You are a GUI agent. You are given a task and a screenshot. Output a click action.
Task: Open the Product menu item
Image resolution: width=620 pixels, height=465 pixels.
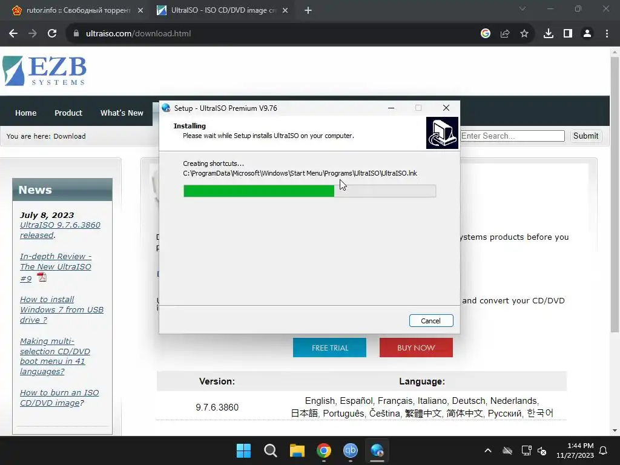click(x=68, y=113)
